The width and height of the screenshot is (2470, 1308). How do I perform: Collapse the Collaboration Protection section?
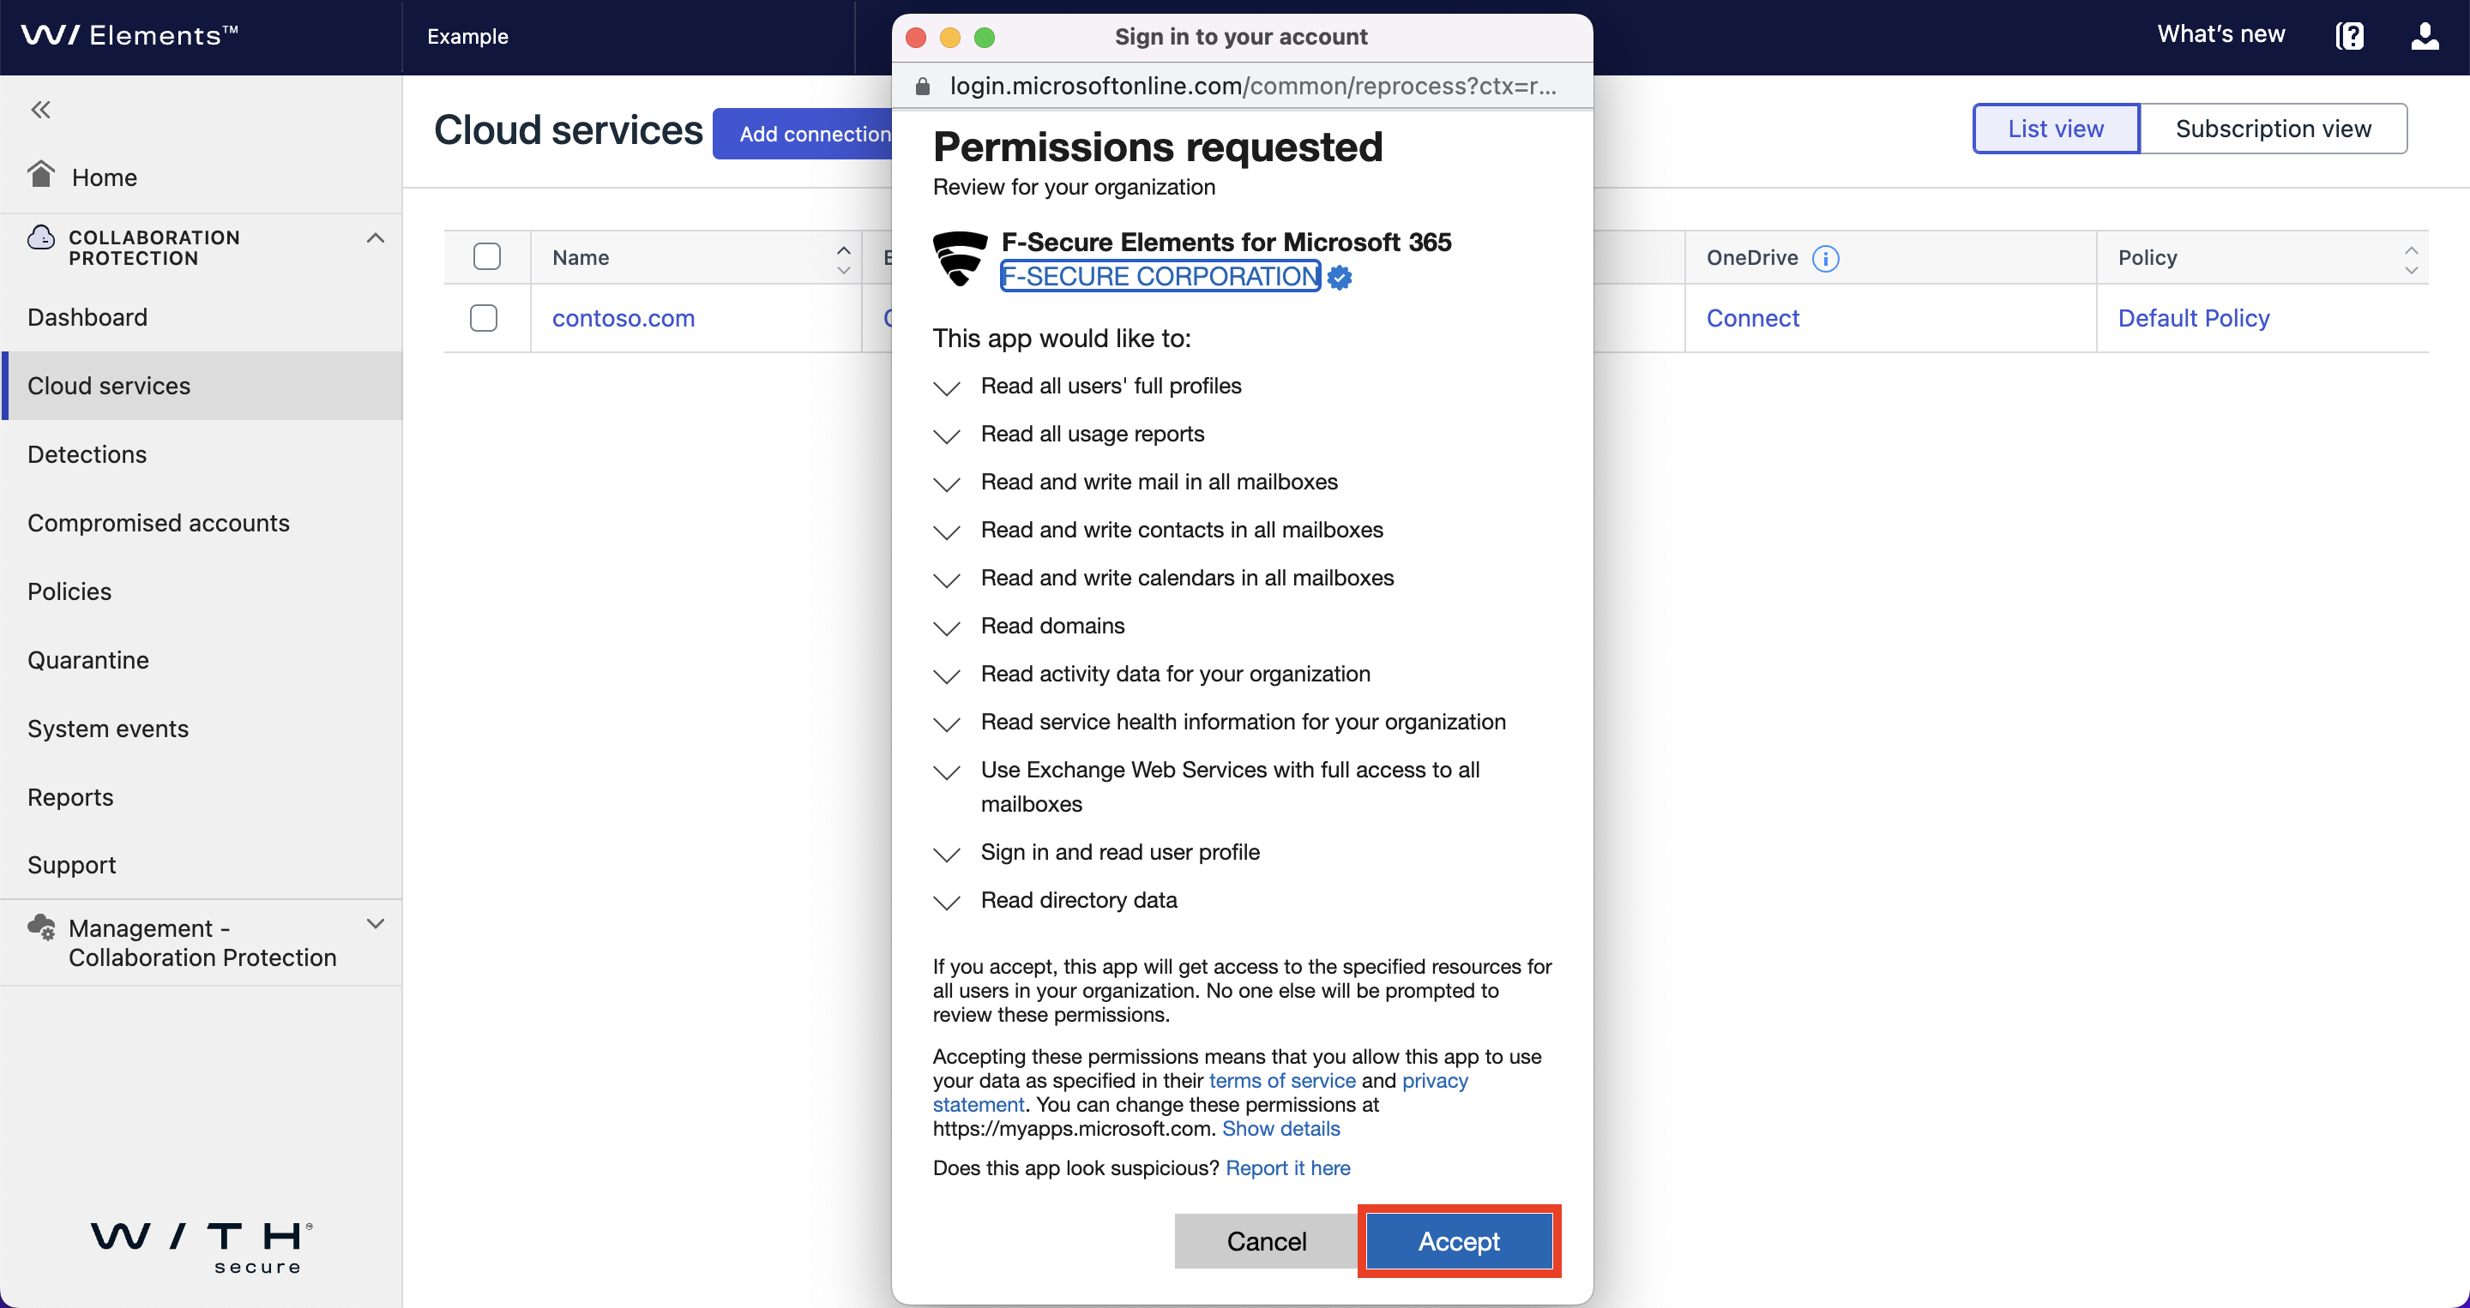click(376, 237)
